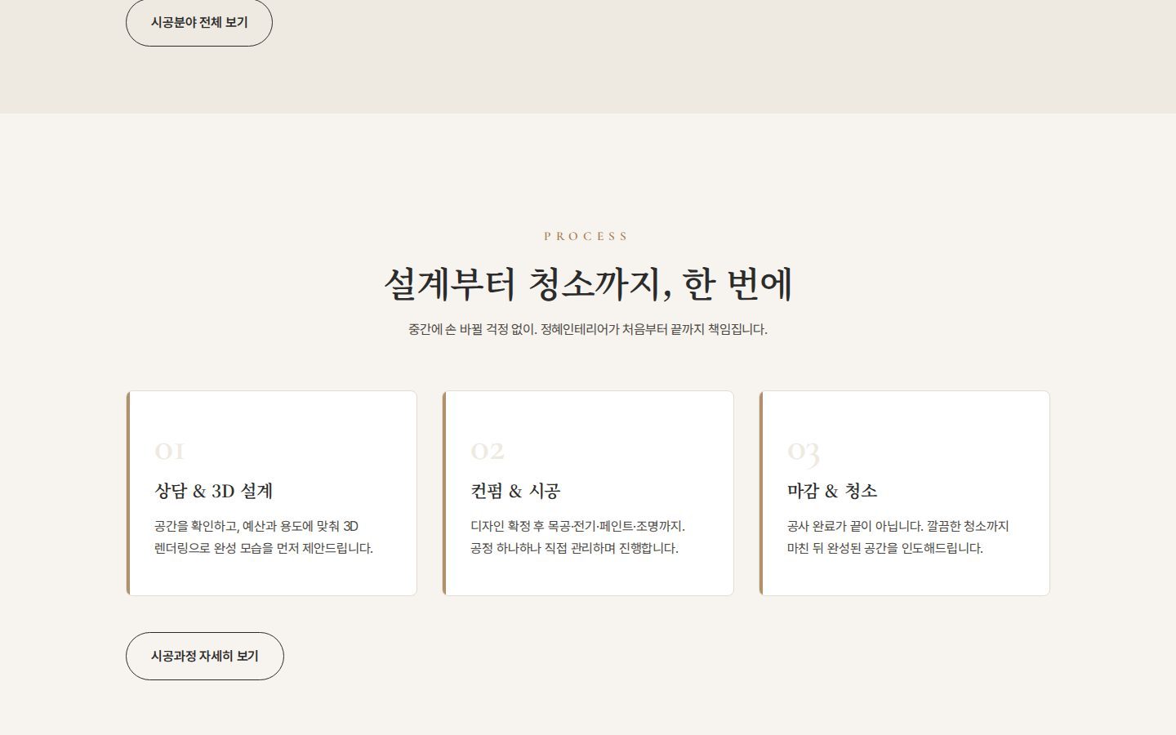Viewport: 1176px width, 735px height.
Task: Select the 상담 & 3D 설계 card title
Action: [x=214, y=491]
